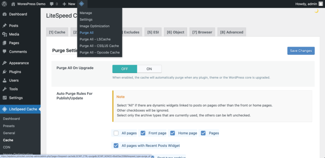Open General submenu item
The image size is (325, 158).
(x=9, y=133)
